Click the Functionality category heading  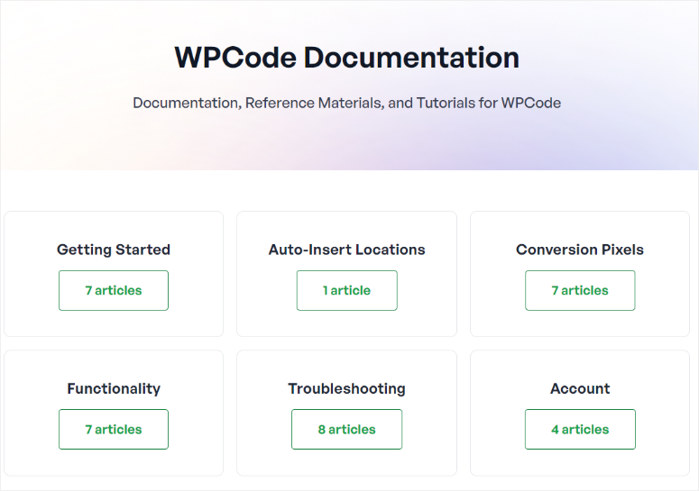coord(114,388)
